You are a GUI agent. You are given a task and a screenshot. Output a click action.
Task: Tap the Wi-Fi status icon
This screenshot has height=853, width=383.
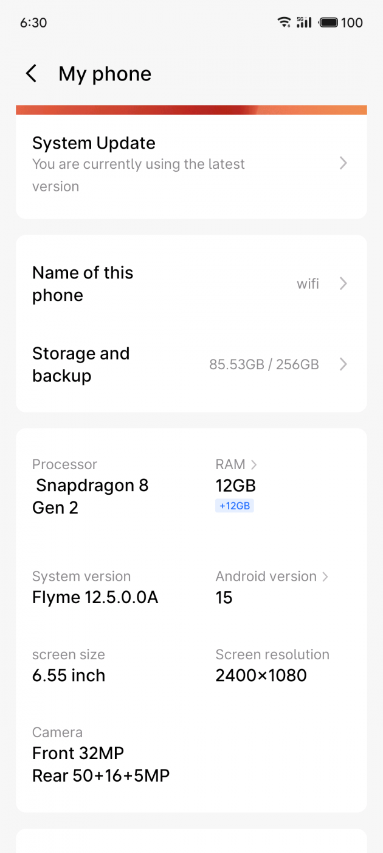(283, 23)
